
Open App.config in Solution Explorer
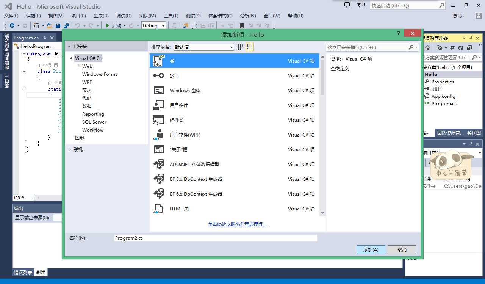(443, 96)
